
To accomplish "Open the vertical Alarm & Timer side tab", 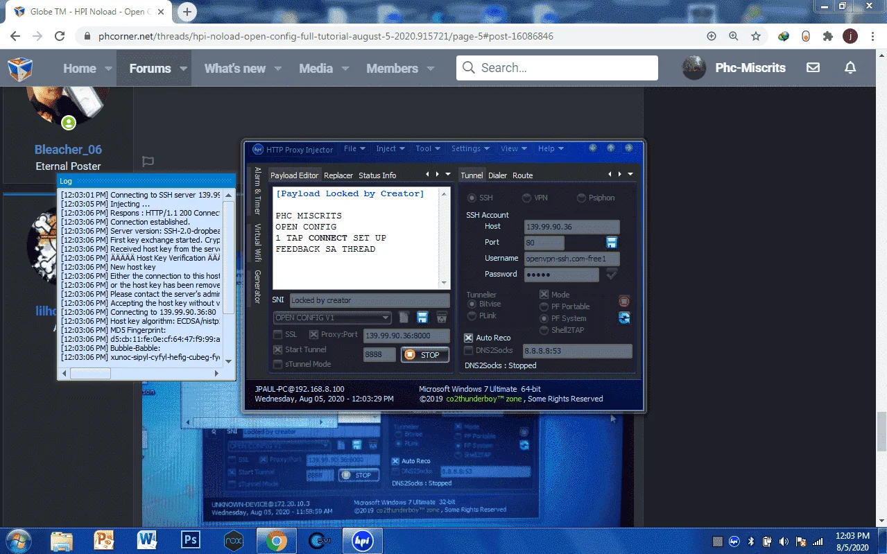I will coord(257,191).
